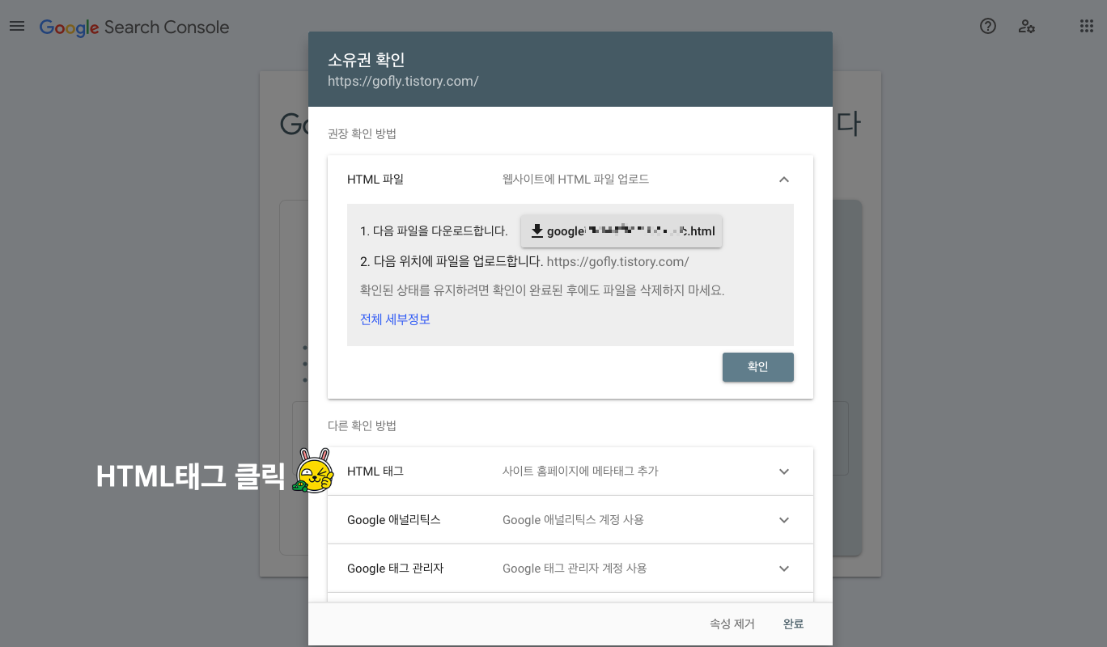This screenshot has width=1107, height=647.
Task: Click the step 1 다음 파일을 다운로드합니다 text
Action: [434, 231]
